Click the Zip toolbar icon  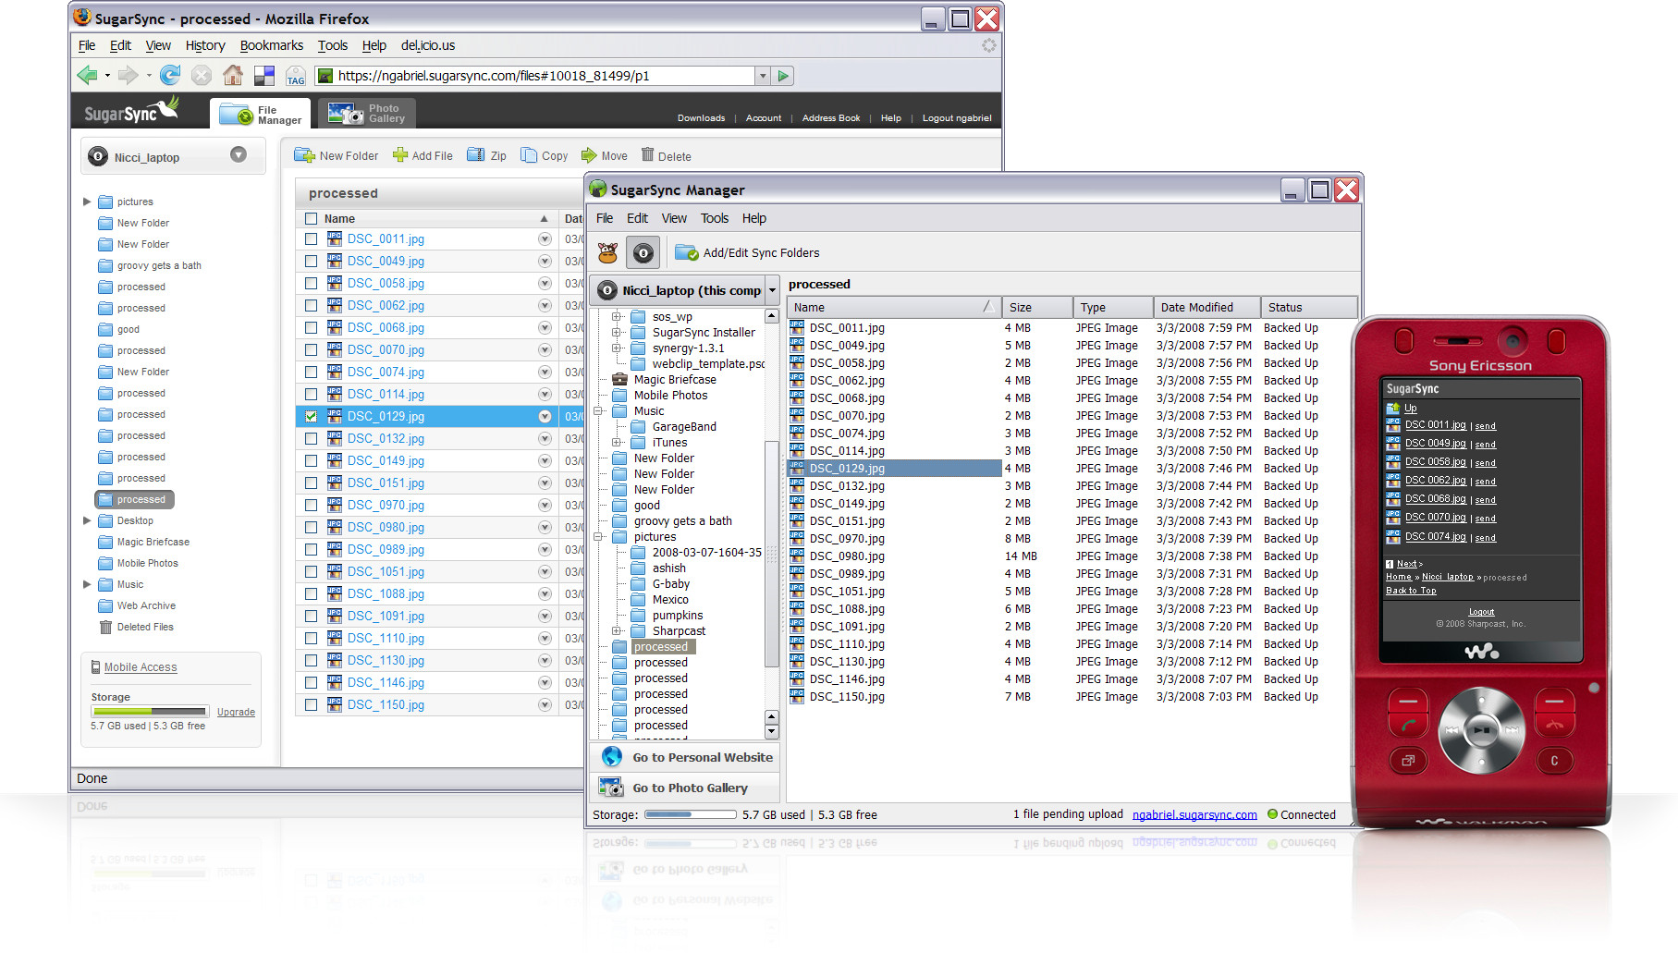476,155
